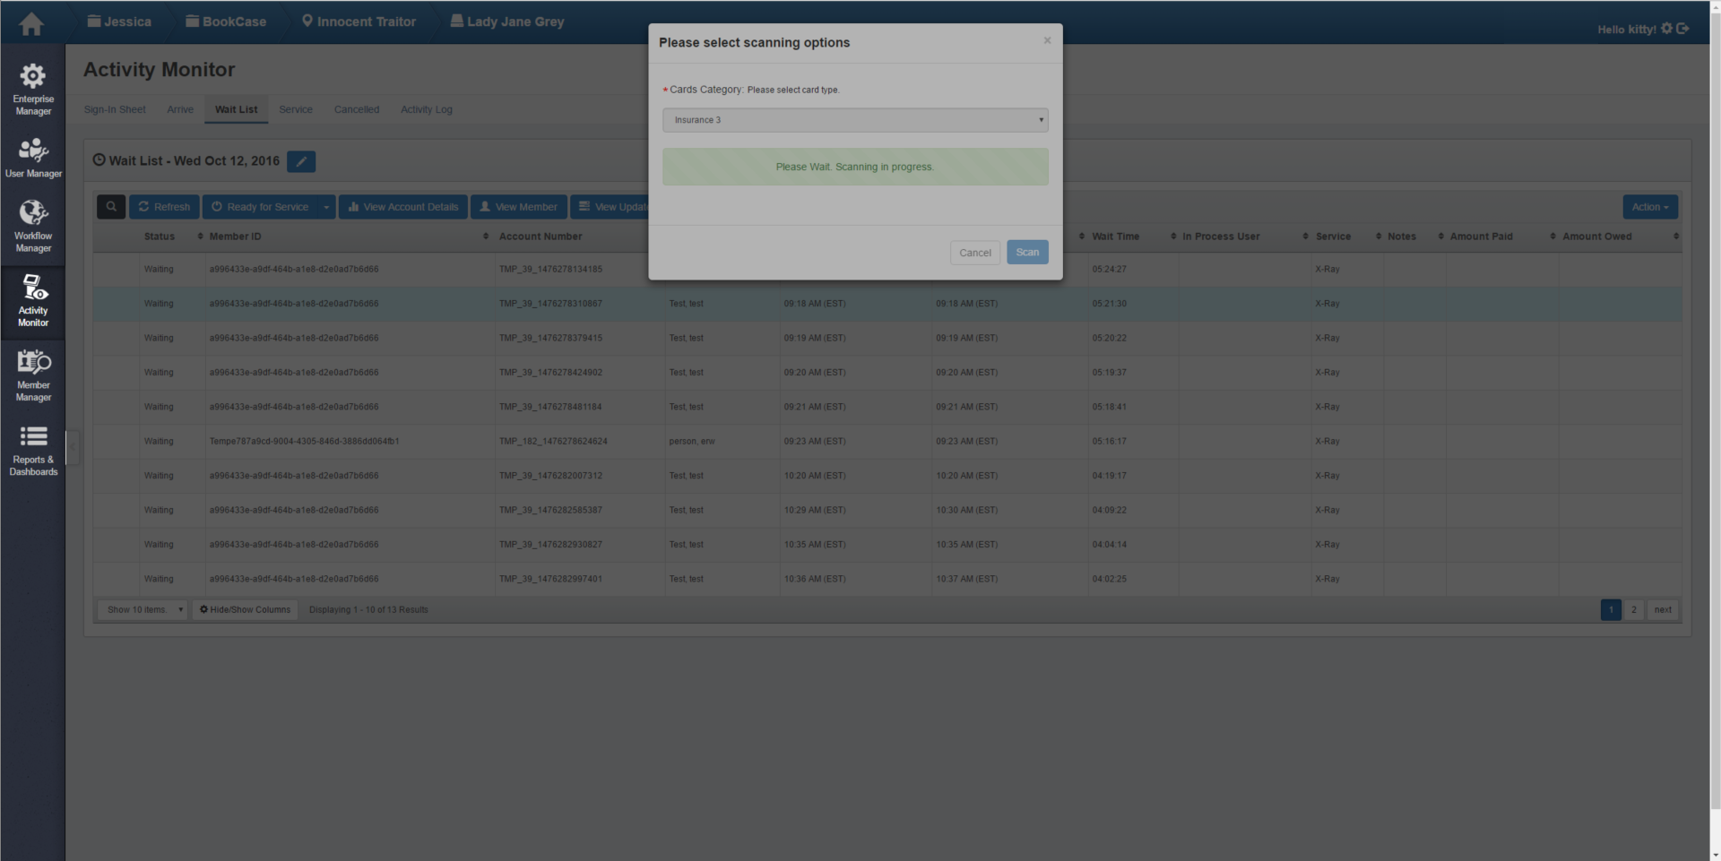1721x861 pixels.
Task: Expand the Cards Category dropdown
Action: 854,120
